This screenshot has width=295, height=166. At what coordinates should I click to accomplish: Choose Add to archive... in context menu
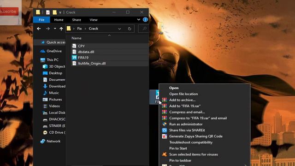click(182, 100)
